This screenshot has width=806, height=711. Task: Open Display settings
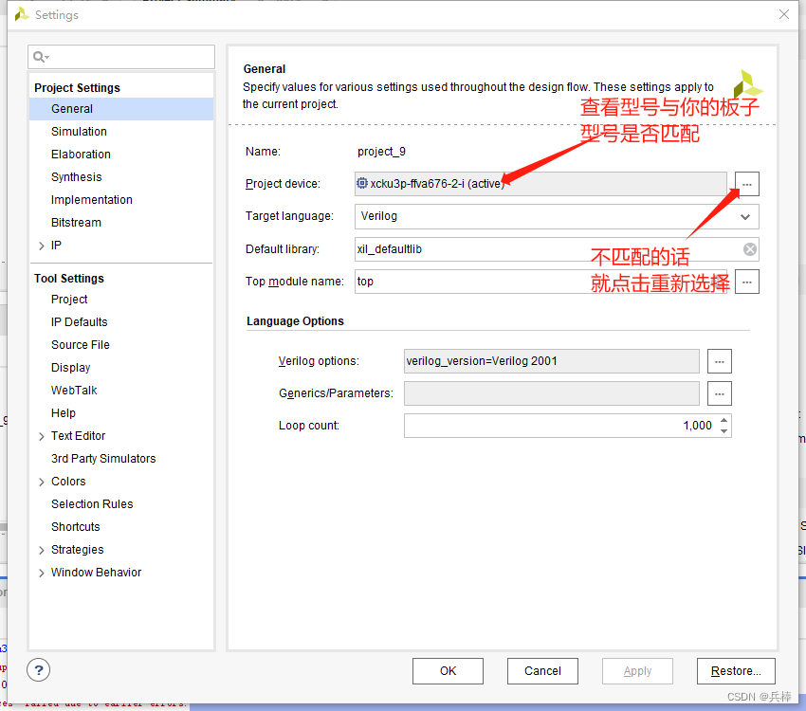pyautogui.click(x=70, y=368)
